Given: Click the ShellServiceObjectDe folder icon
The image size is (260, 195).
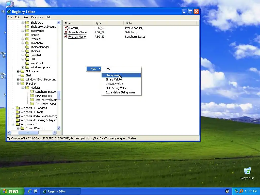Looking at the screenshot, I should point(27,27).
